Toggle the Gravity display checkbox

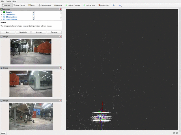pyautogui.click(x=34, y=12)
